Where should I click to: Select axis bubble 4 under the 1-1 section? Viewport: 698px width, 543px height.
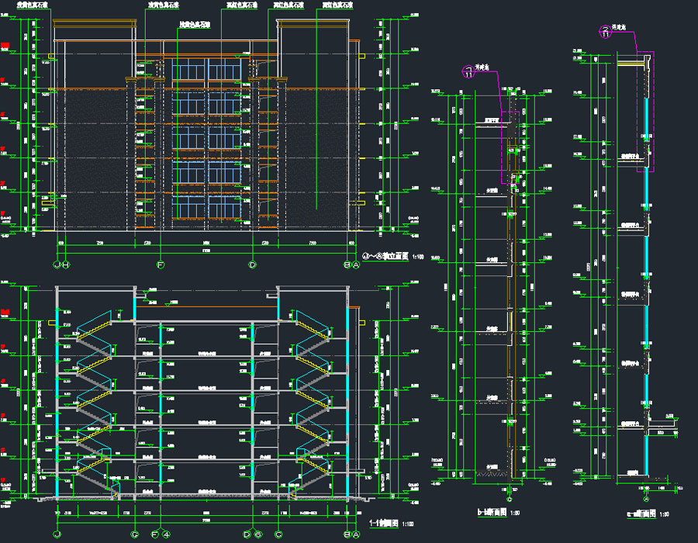tap(166, 534)
